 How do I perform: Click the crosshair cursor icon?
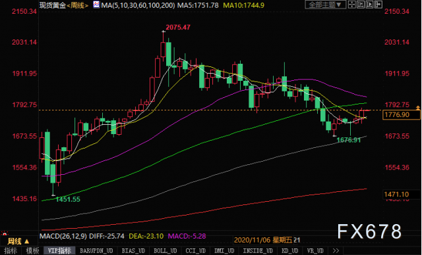click(x=351, y=5)
